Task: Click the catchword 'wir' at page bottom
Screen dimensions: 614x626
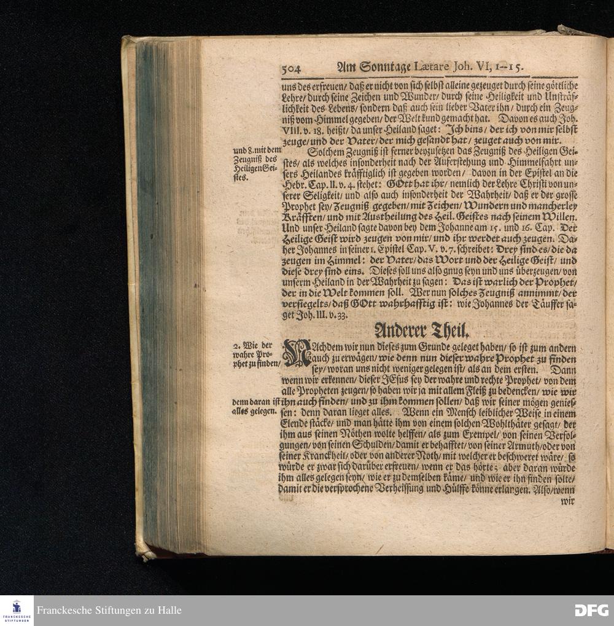Action: pos(569,501)
